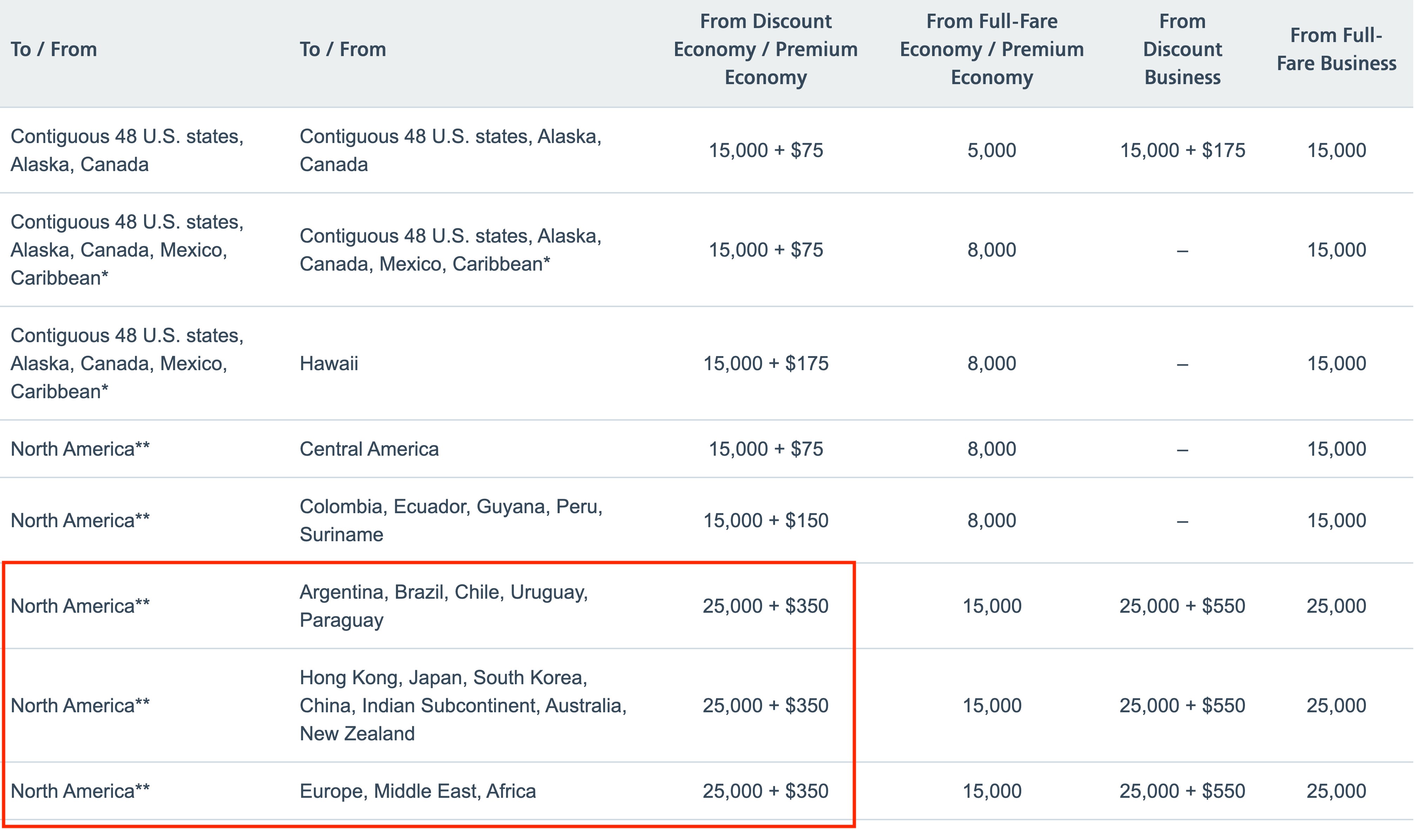Image resolution: width=1415 pixels, height=829 pixels.
Task: Click "25,000 + $550" in the Europe row
Action: 1182,791
